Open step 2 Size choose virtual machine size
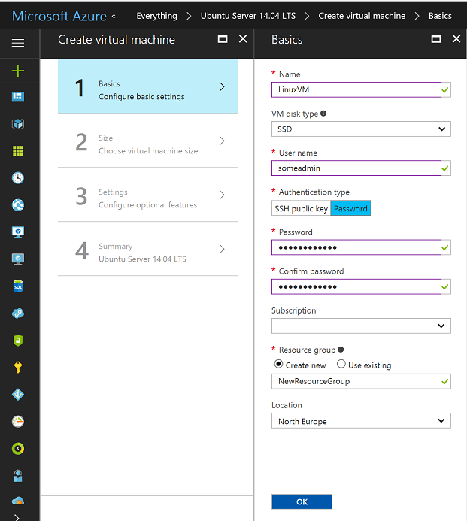 click(147, 141)
